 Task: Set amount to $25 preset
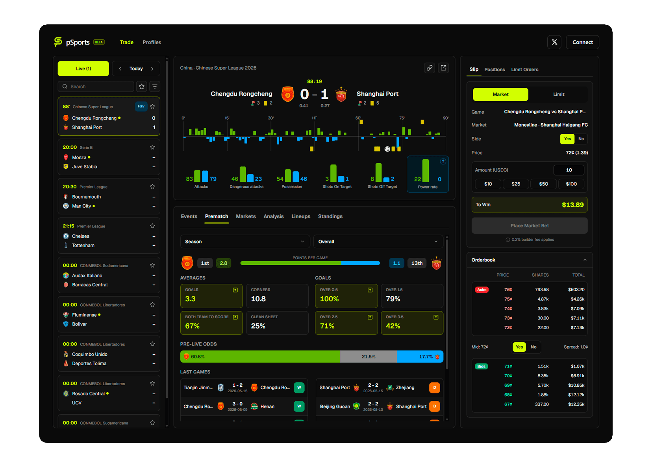516,184
